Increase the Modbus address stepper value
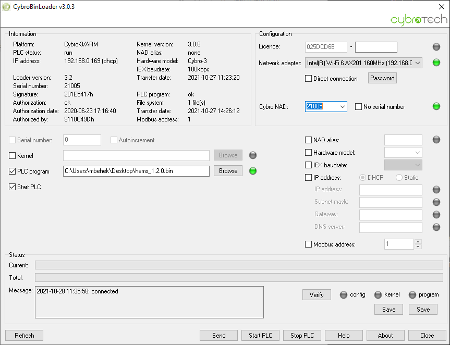The height and width of the screenshot is (345, 450). [x=418, y=242]
